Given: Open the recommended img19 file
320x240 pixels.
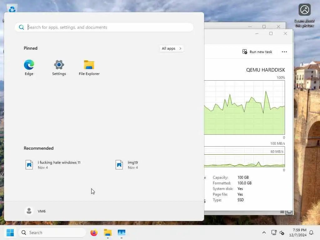Looking at the screenshot, I should (127, 165).
